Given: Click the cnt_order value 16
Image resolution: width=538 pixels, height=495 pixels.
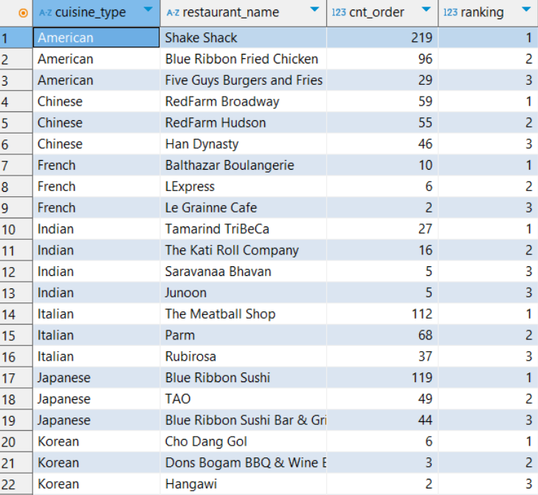Looking at the screenshot, I should (x=382, y=250).
